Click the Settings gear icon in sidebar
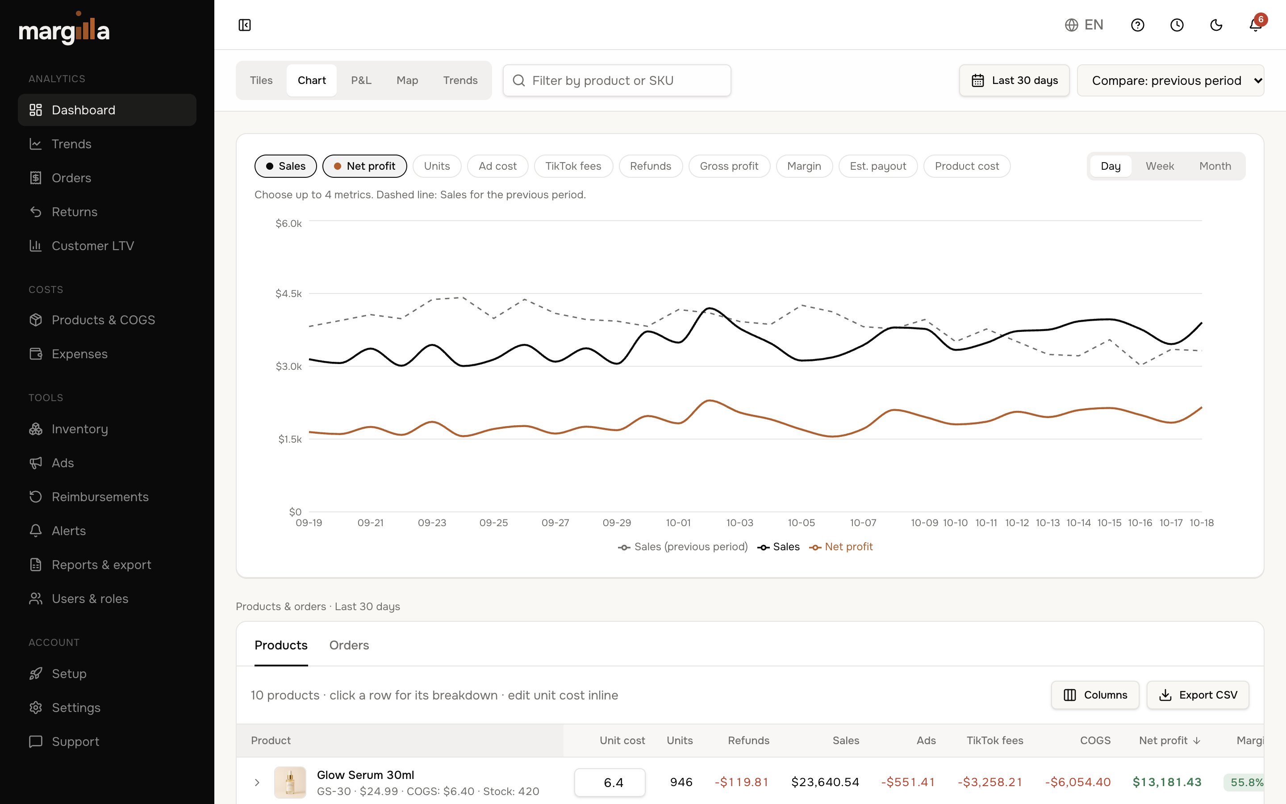 [x=36, y=708]
